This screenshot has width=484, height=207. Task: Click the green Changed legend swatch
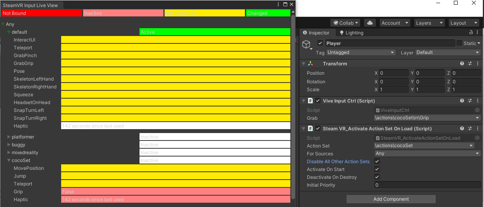pos(268,13)
